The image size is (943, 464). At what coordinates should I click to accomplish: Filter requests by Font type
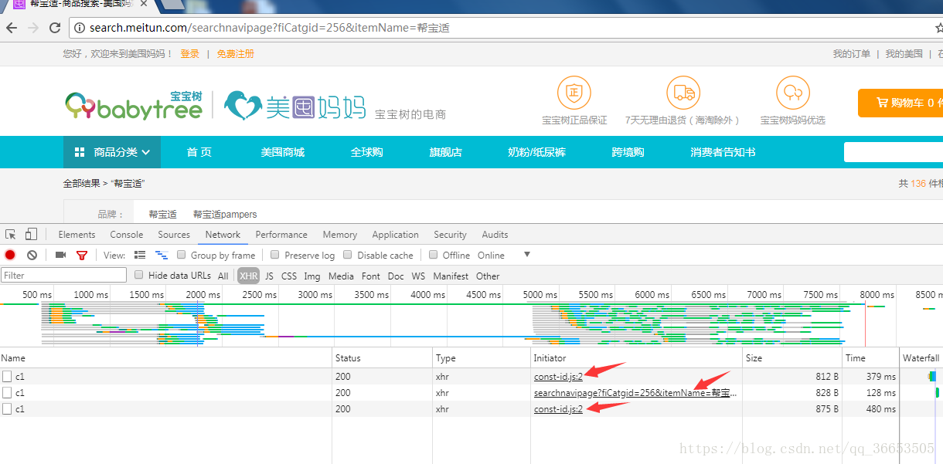pos(371,276)
